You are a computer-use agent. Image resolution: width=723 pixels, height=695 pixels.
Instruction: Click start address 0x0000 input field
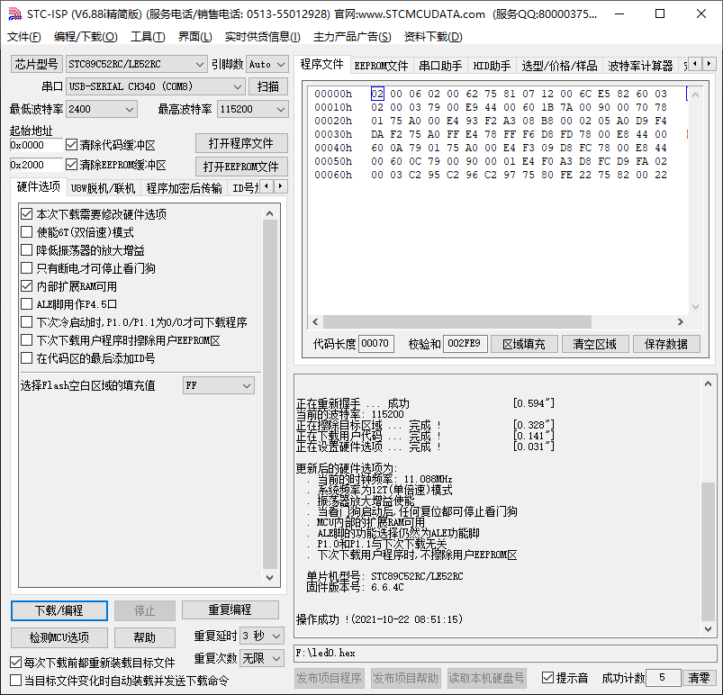coord(35,145)
